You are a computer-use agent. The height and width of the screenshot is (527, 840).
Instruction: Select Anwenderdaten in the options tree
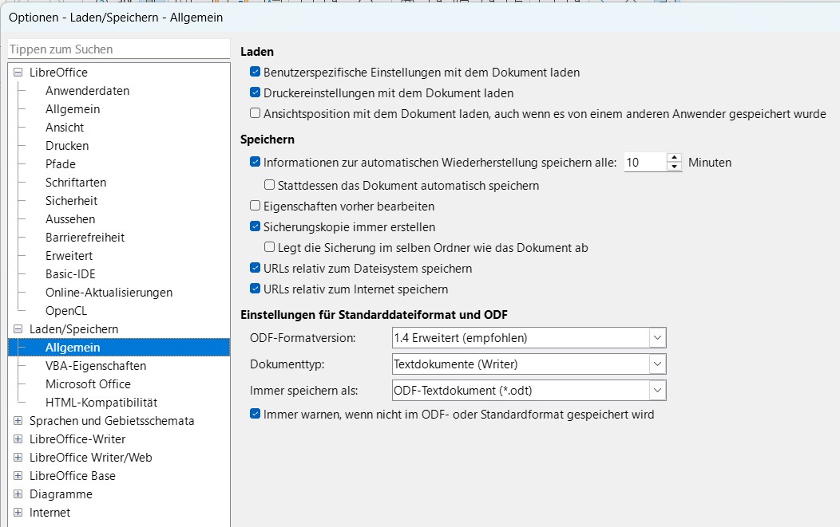tap(87, 91)
